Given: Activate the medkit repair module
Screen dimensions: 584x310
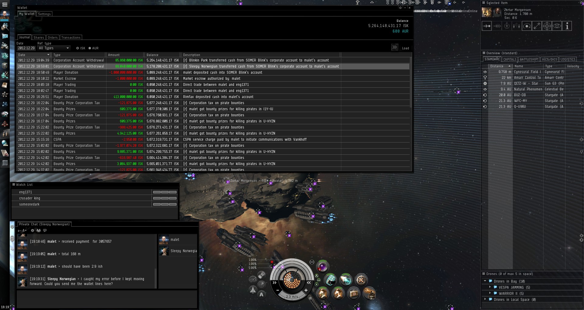Looking at the screenshot, I should (x=353, y=293).
